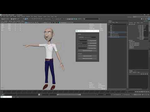Click the Translate X value field in Channel Box
Screen dimensions: 150x112
click(x=146, y=26)
